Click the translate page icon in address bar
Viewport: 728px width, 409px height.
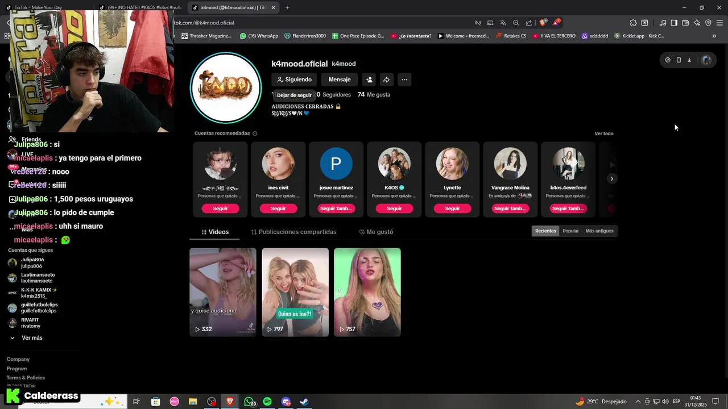pyautogui.click(x=503, y=23)
